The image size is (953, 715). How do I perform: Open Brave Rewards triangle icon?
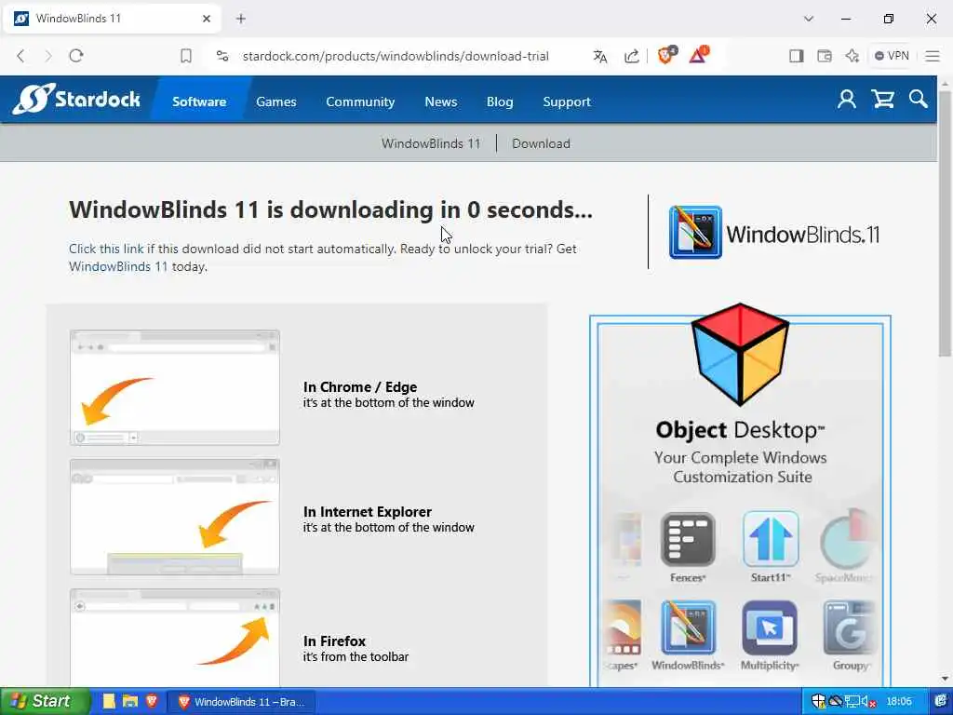tap(698, 55)
